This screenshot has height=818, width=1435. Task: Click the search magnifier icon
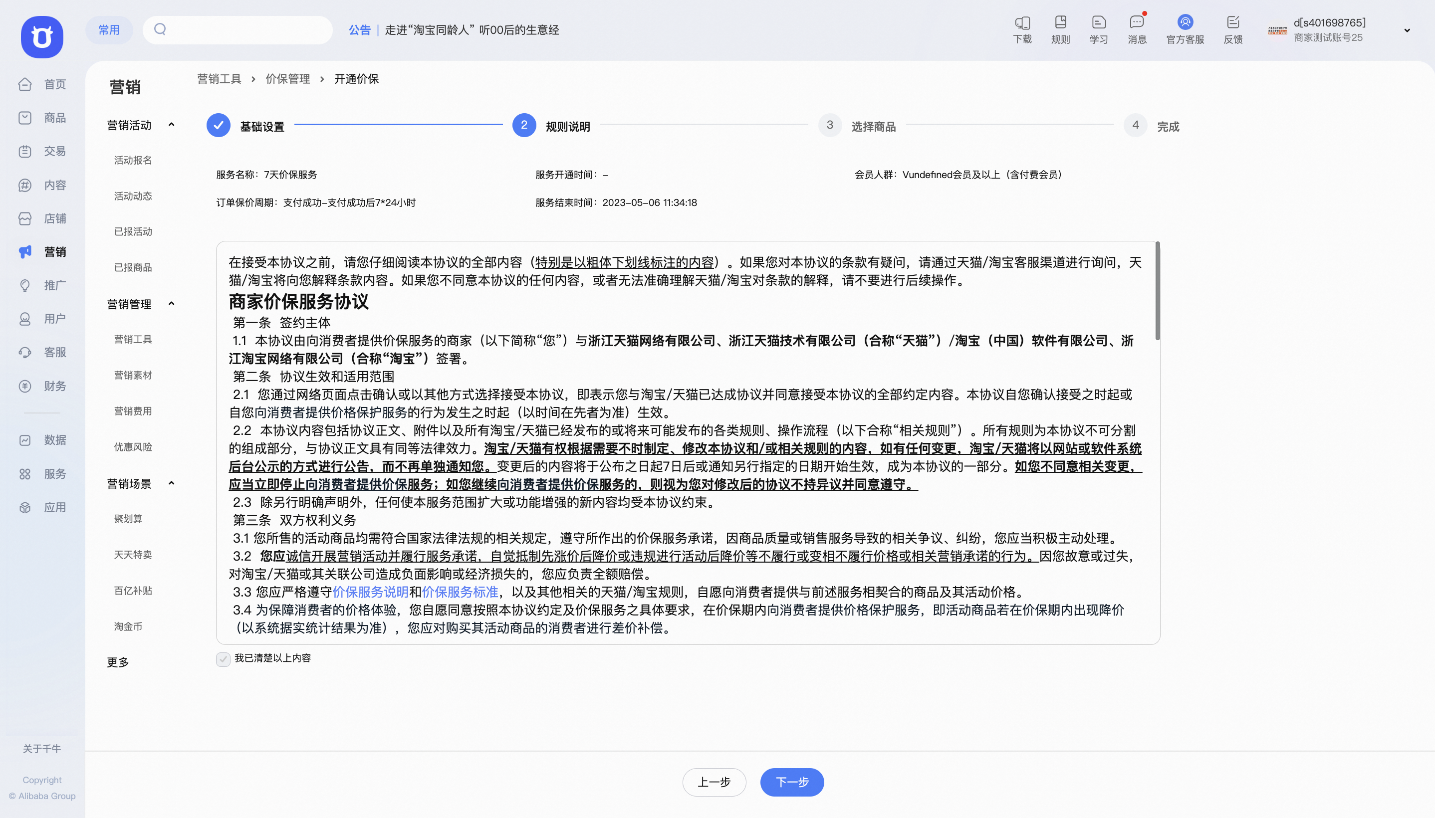[x=160, y=29]
